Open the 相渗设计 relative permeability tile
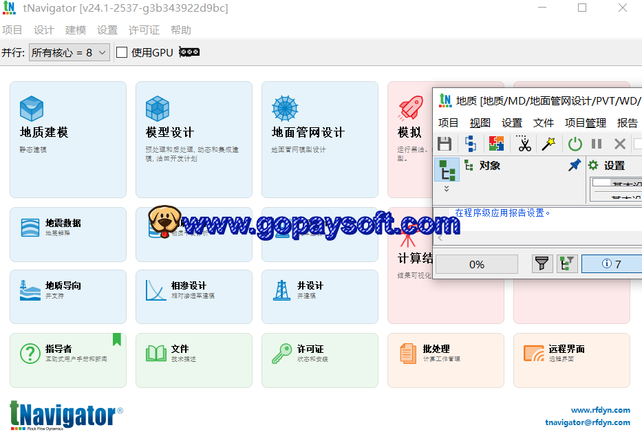Image resolution: width=642 pixels, height=443 pixels. click(x=193, y=296)
